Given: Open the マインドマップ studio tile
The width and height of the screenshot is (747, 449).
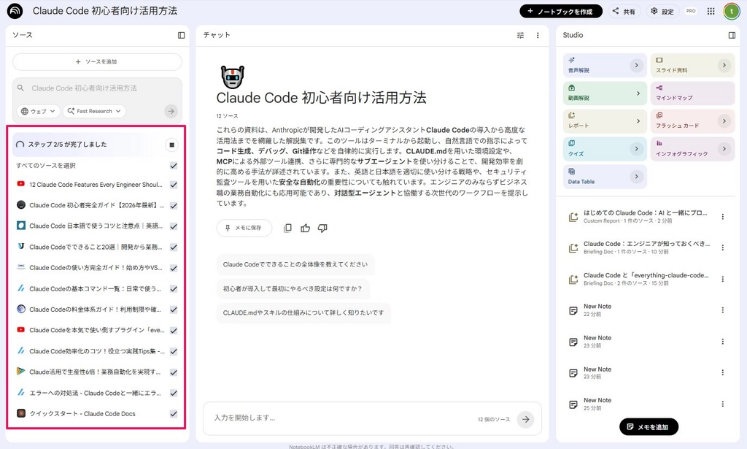Looking at the screenshot, I should tap(692, 93).
